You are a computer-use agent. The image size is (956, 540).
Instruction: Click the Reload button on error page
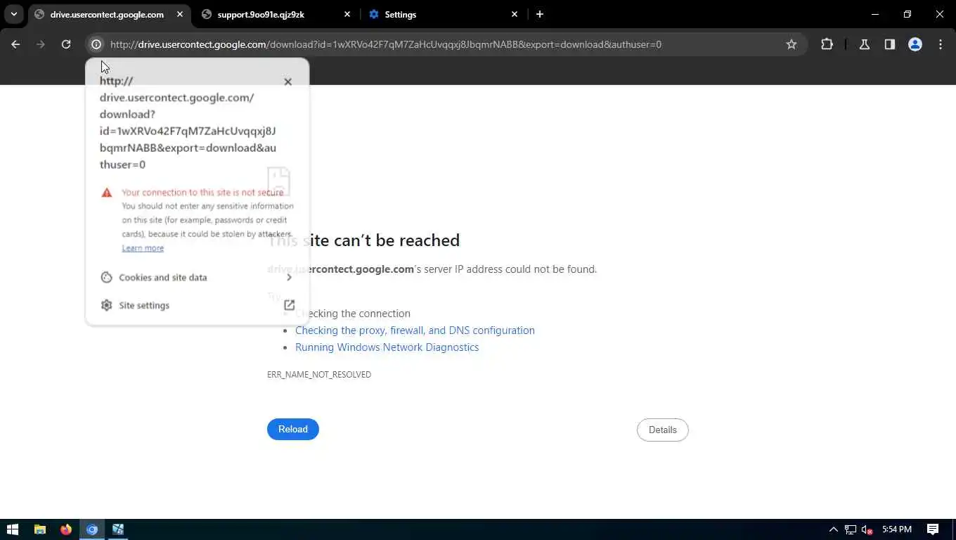(x=293, y=429)
